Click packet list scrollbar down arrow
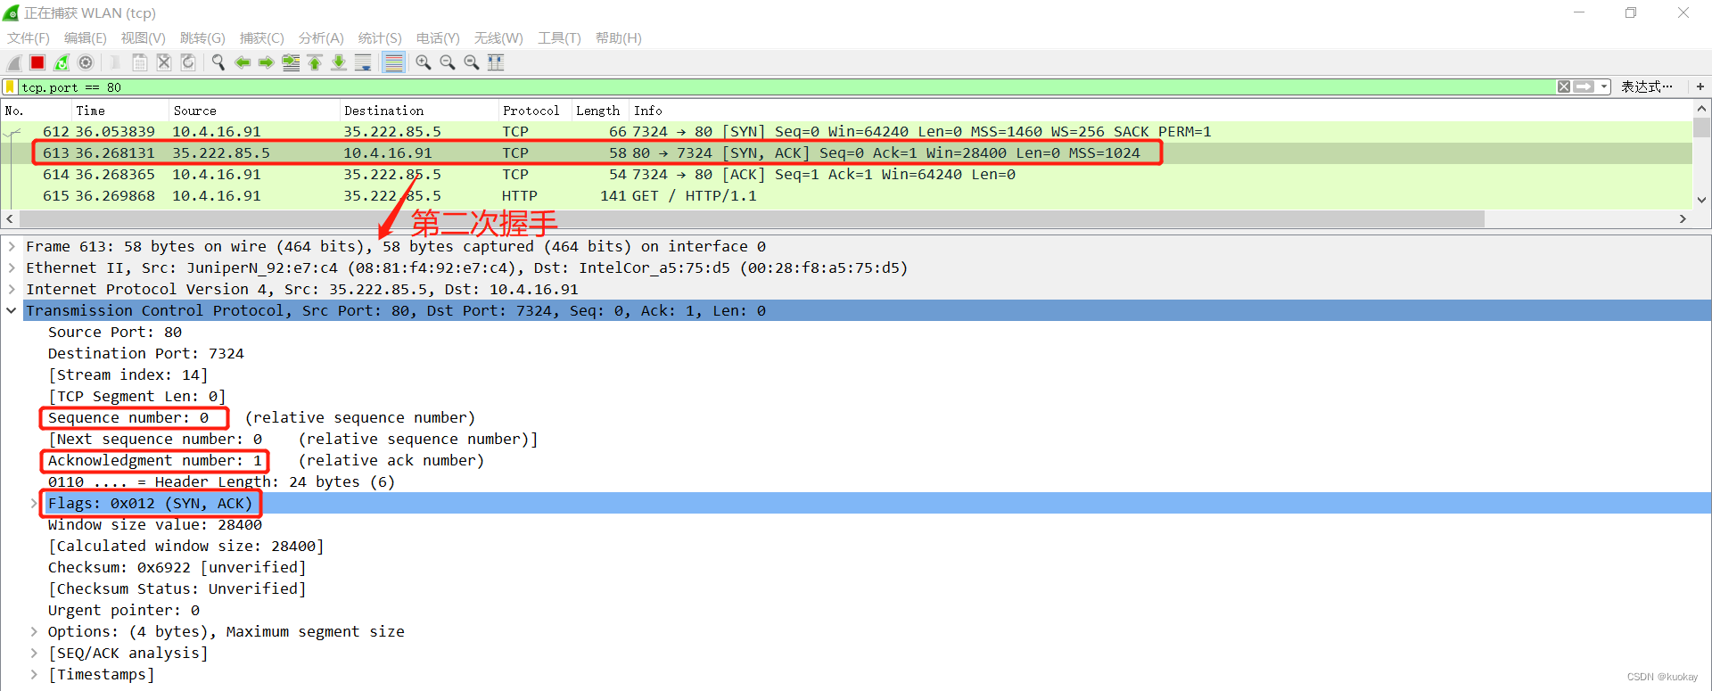Screen dimensions: 1712x691 click(1701, 200)
